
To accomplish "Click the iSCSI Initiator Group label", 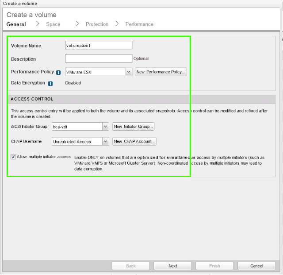I will [x=29, y=126].
